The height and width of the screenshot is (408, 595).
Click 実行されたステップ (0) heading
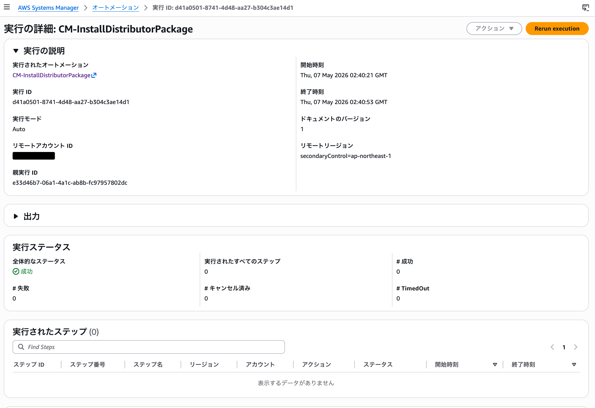point(56,332)
